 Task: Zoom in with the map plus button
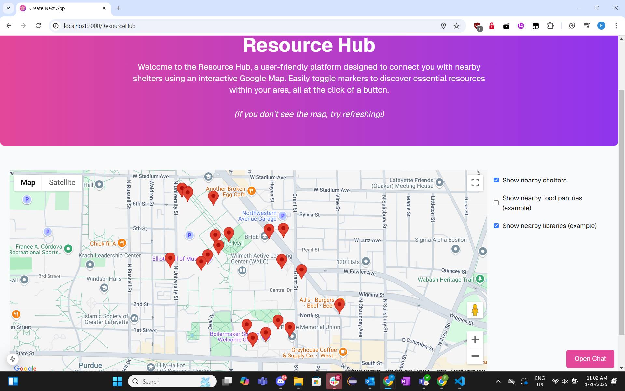475,340
